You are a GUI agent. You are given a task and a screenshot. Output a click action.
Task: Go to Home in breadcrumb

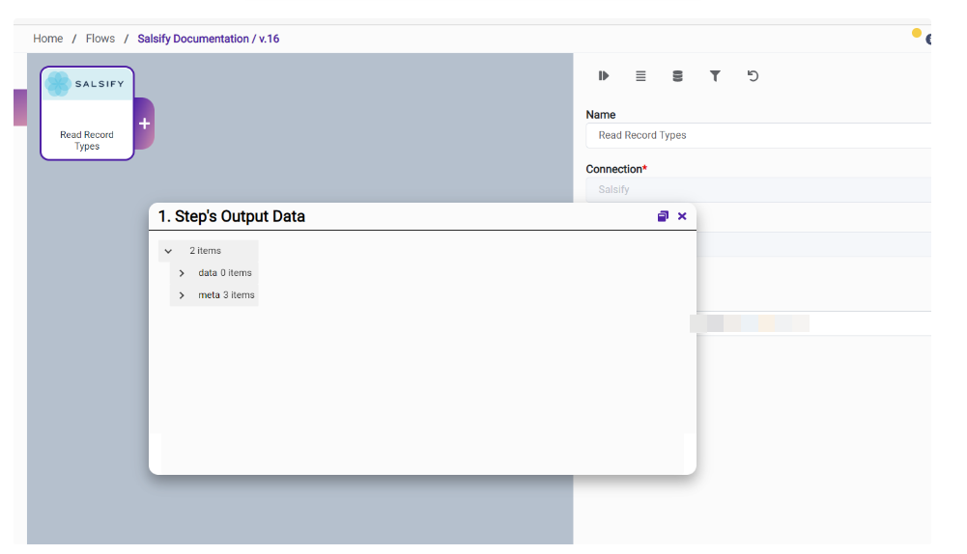(48, 39)
